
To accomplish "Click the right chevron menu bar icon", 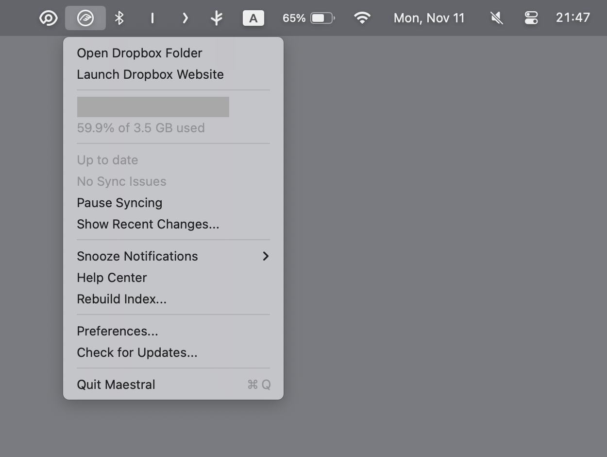I will pos(185,18).
